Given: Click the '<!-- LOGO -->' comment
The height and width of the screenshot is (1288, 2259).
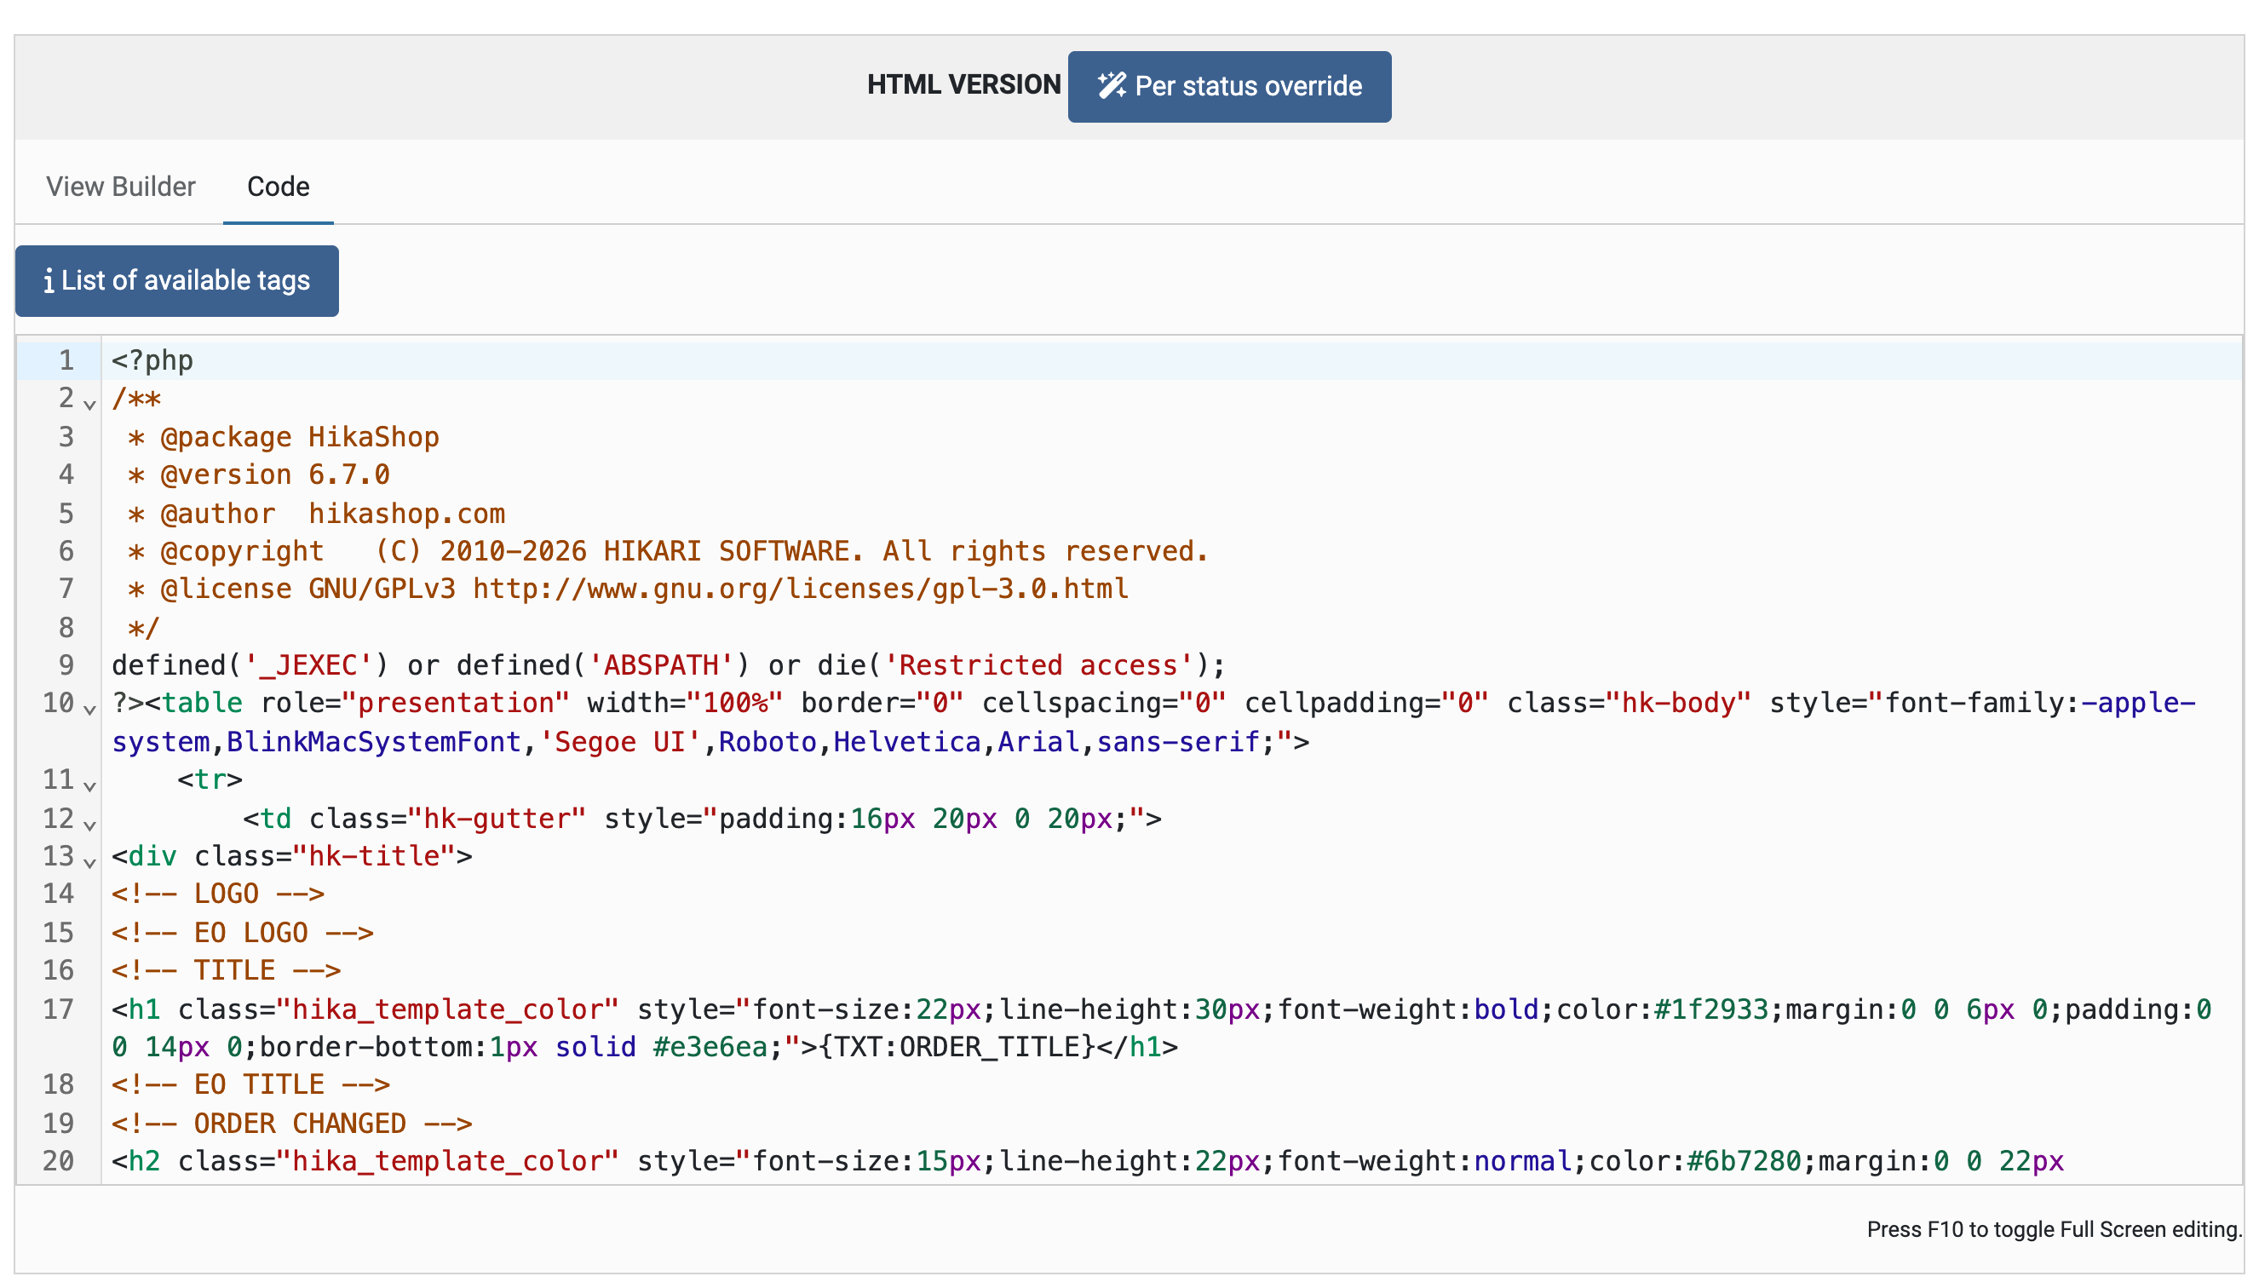Looking at the screenshot, I should click(217, 894).
